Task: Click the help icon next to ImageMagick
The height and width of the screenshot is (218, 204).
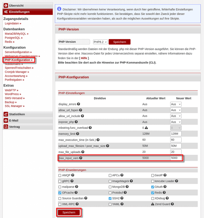Action: [x=131, y=181]
